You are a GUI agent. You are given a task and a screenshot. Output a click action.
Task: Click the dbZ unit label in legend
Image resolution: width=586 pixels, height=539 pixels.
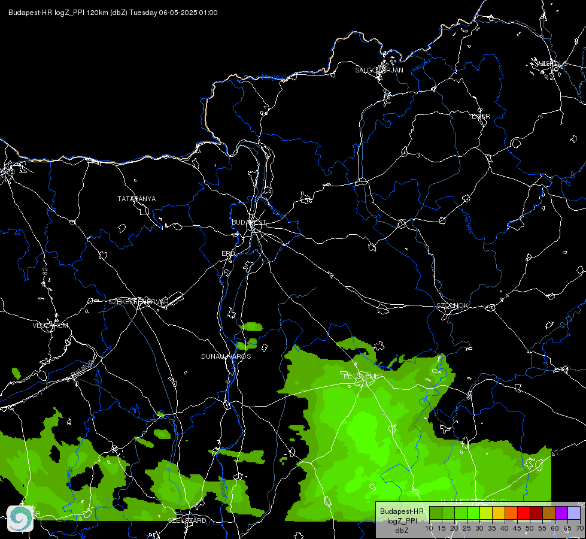coord(402,531)
